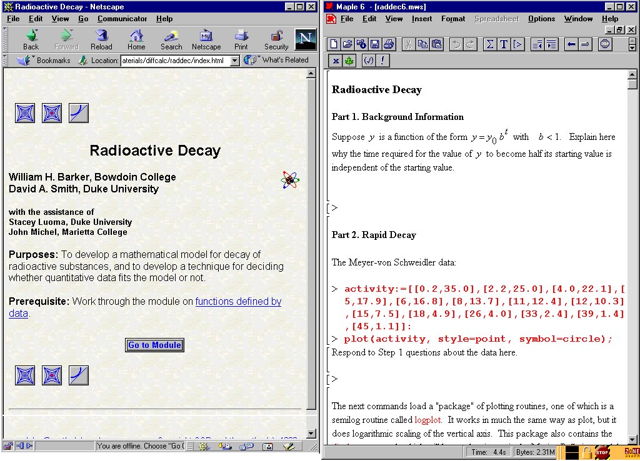Outdent the section in Maple toolbar
The height and width of the screenshot is (461, 640).
[537, 44]
